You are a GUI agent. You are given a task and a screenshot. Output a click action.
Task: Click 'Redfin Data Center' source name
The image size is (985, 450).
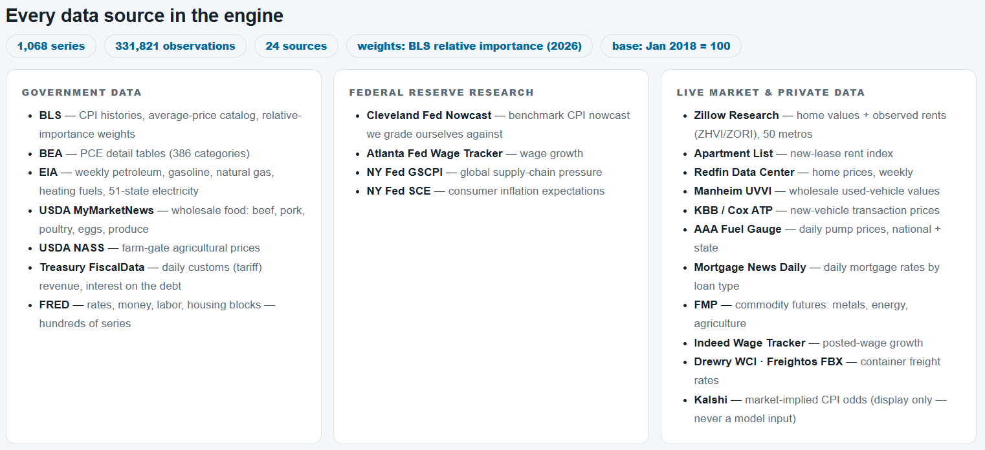click(x=744, y=172)
